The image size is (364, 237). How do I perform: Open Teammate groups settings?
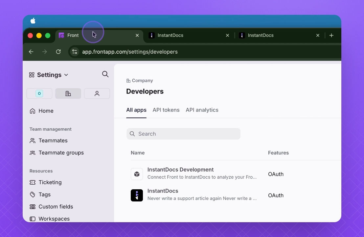click(x=61, y=153)
